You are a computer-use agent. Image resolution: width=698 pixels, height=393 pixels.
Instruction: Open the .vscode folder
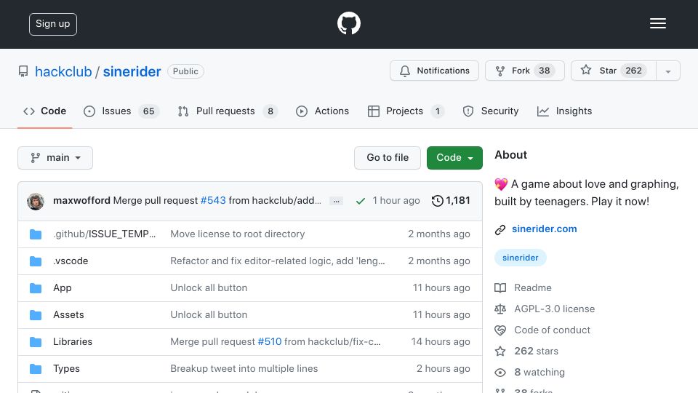tap(71, 261)
